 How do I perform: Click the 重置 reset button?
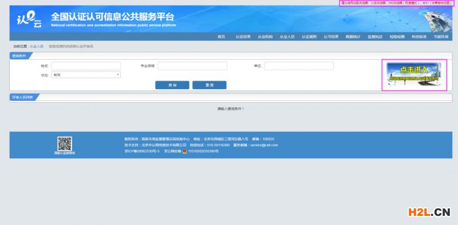[x=210, y=85]
